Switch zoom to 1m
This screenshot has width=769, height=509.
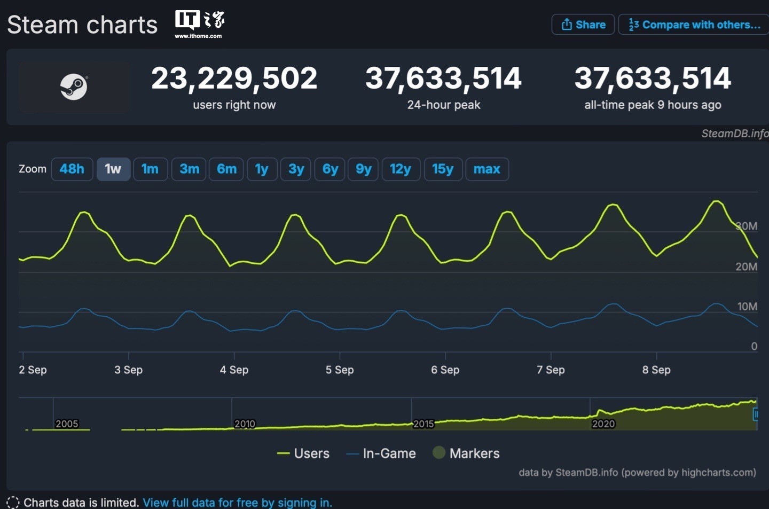(150, 169)
